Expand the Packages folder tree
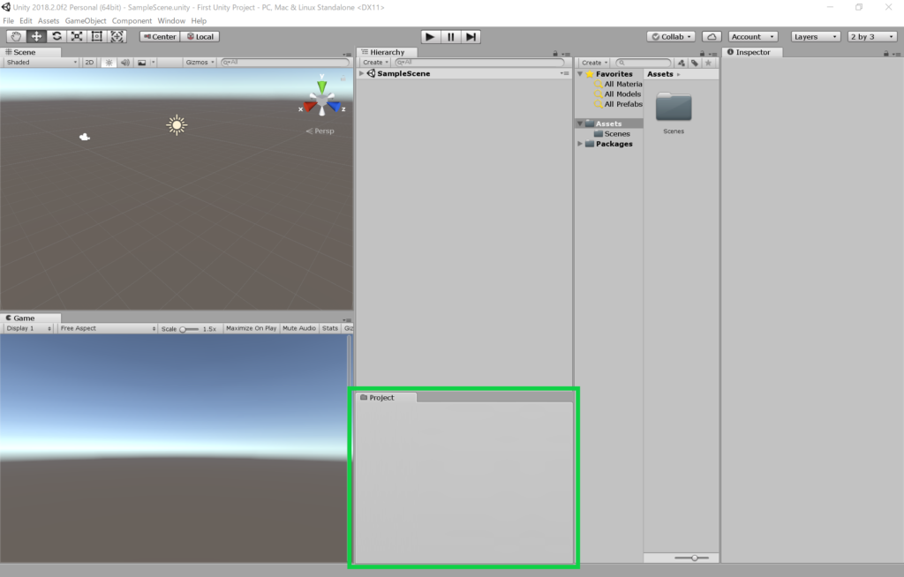This screenshot has width=904, height=577. [580, 144]
